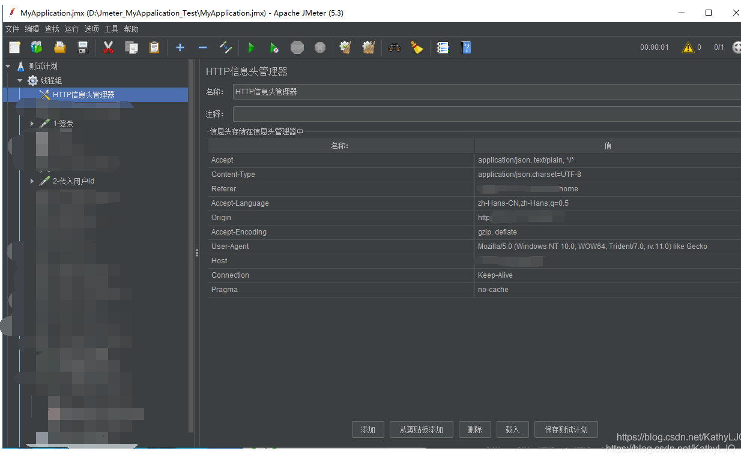
Task: Select the 1-登录 tree item
Action: pyautogui.click(x=63, y=124)
